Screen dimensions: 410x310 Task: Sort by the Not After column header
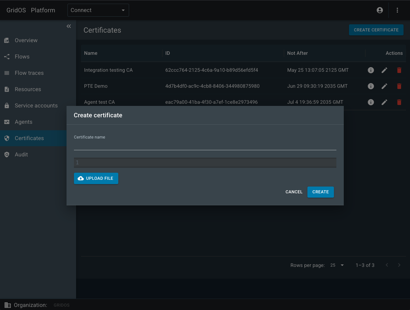pyautogui.click(x=297, y=53)
